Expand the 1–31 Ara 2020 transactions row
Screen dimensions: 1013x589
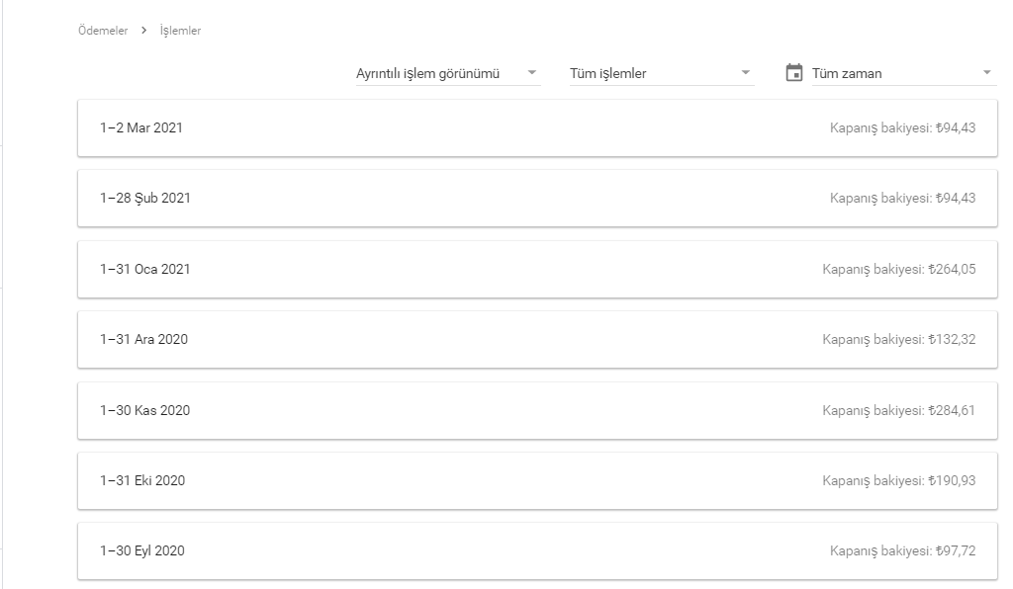click(x=537, y=339)
